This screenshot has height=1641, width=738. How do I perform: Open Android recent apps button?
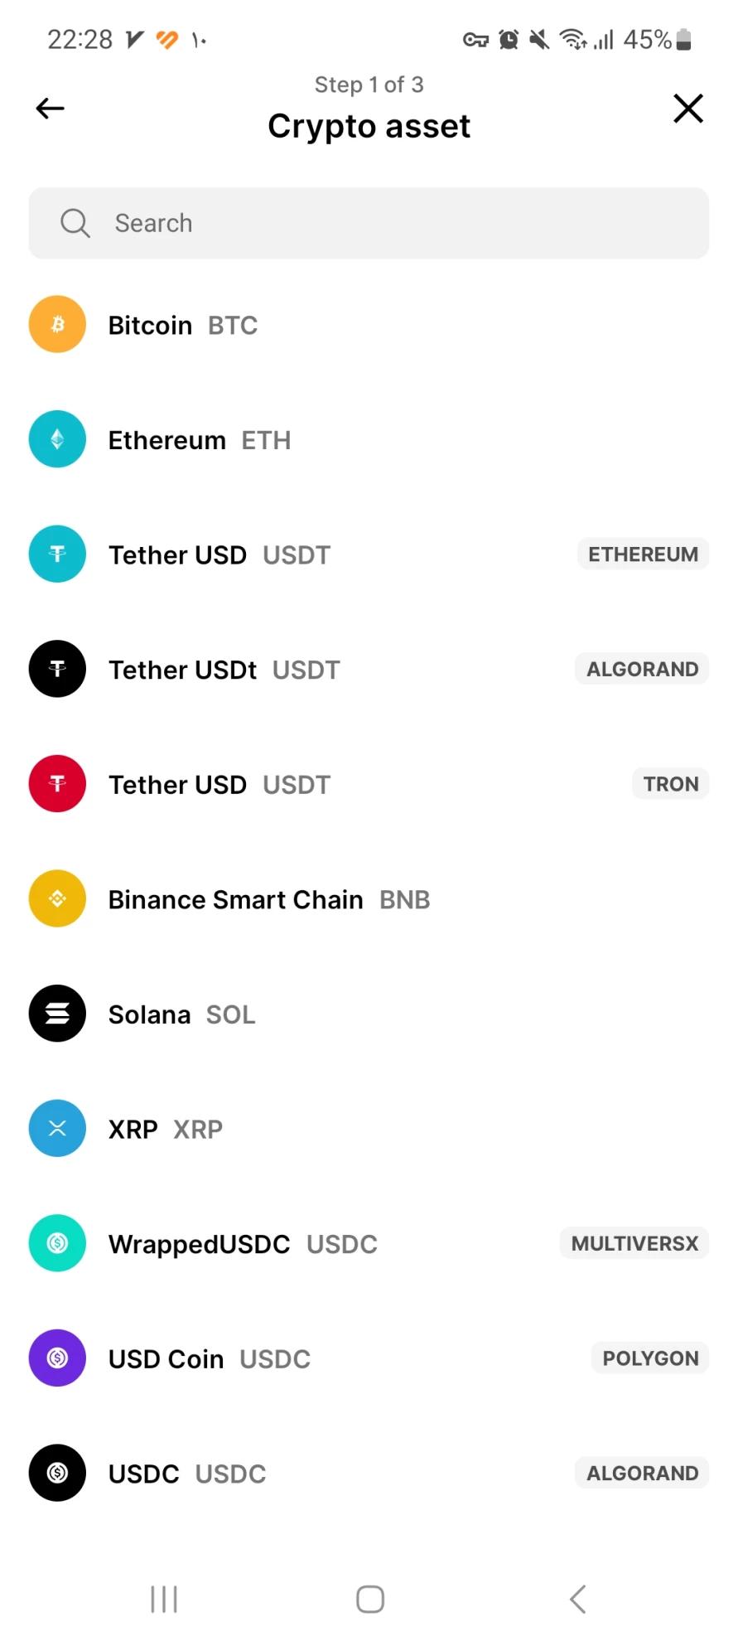164,1600
